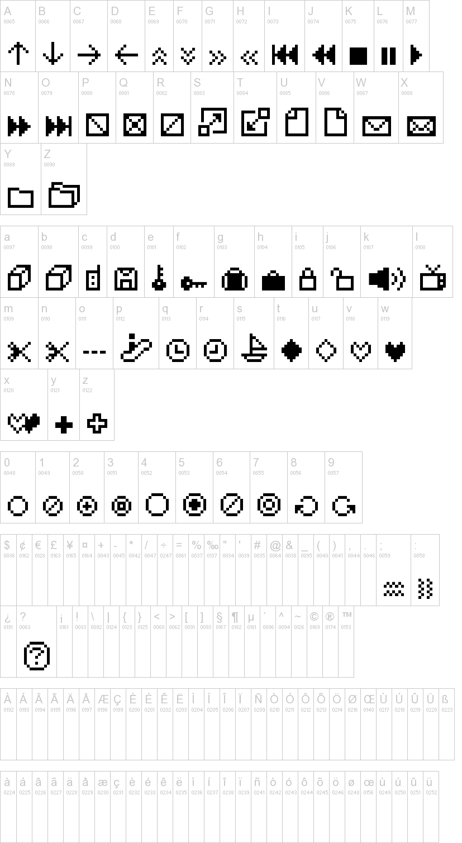Select the refresh arrow glyph under 9
Image resolution: width=462 pixels, height=843 pixels.
344,506
